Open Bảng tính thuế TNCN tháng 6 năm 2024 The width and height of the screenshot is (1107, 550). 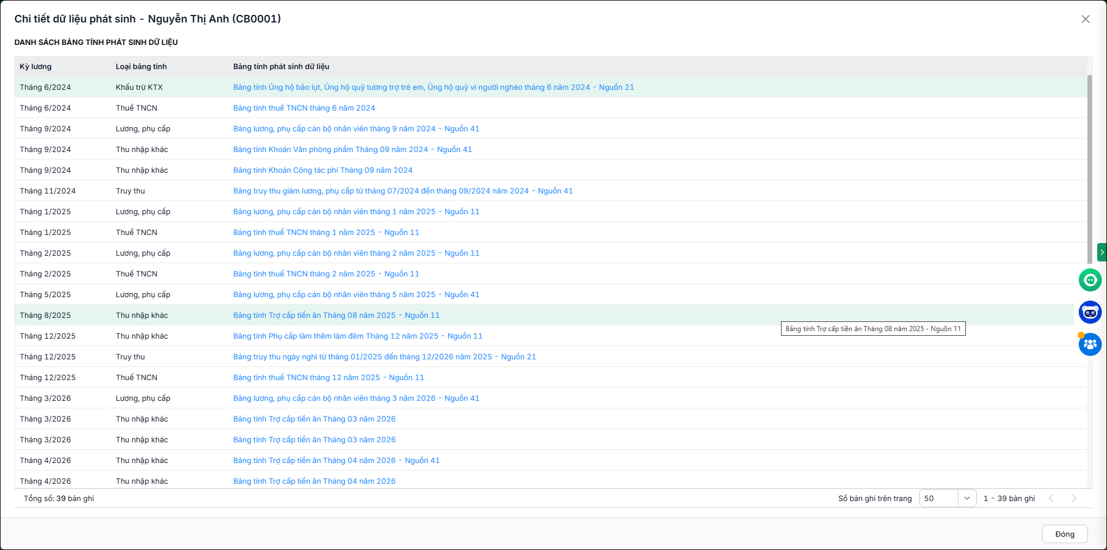pos(304,108)
